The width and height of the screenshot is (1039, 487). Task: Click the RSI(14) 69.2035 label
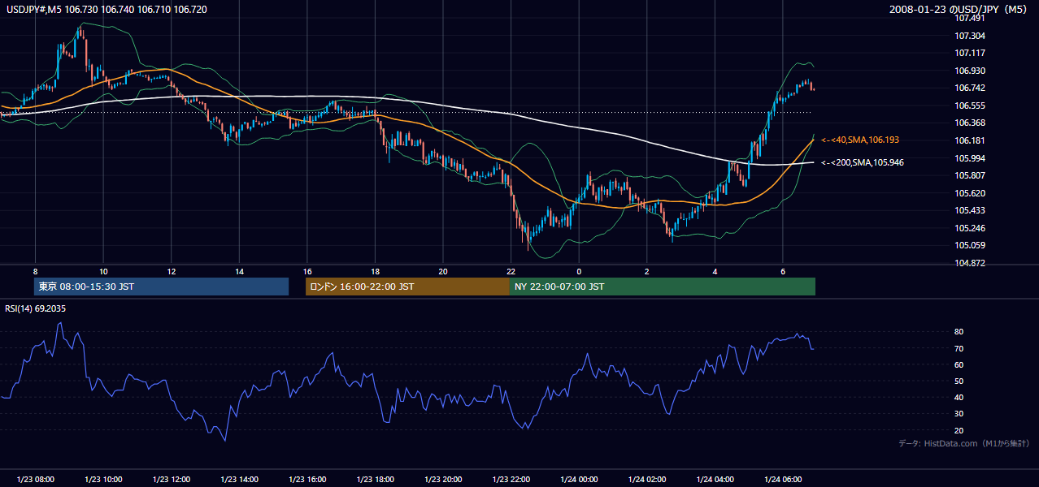pyautogui.click(x=35, y=308)
